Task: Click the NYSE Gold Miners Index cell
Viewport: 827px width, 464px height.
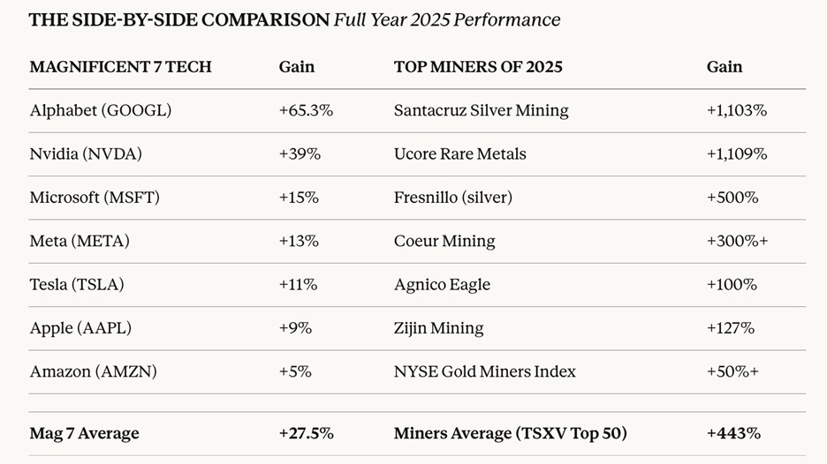Action: click(x=485, y=371)
